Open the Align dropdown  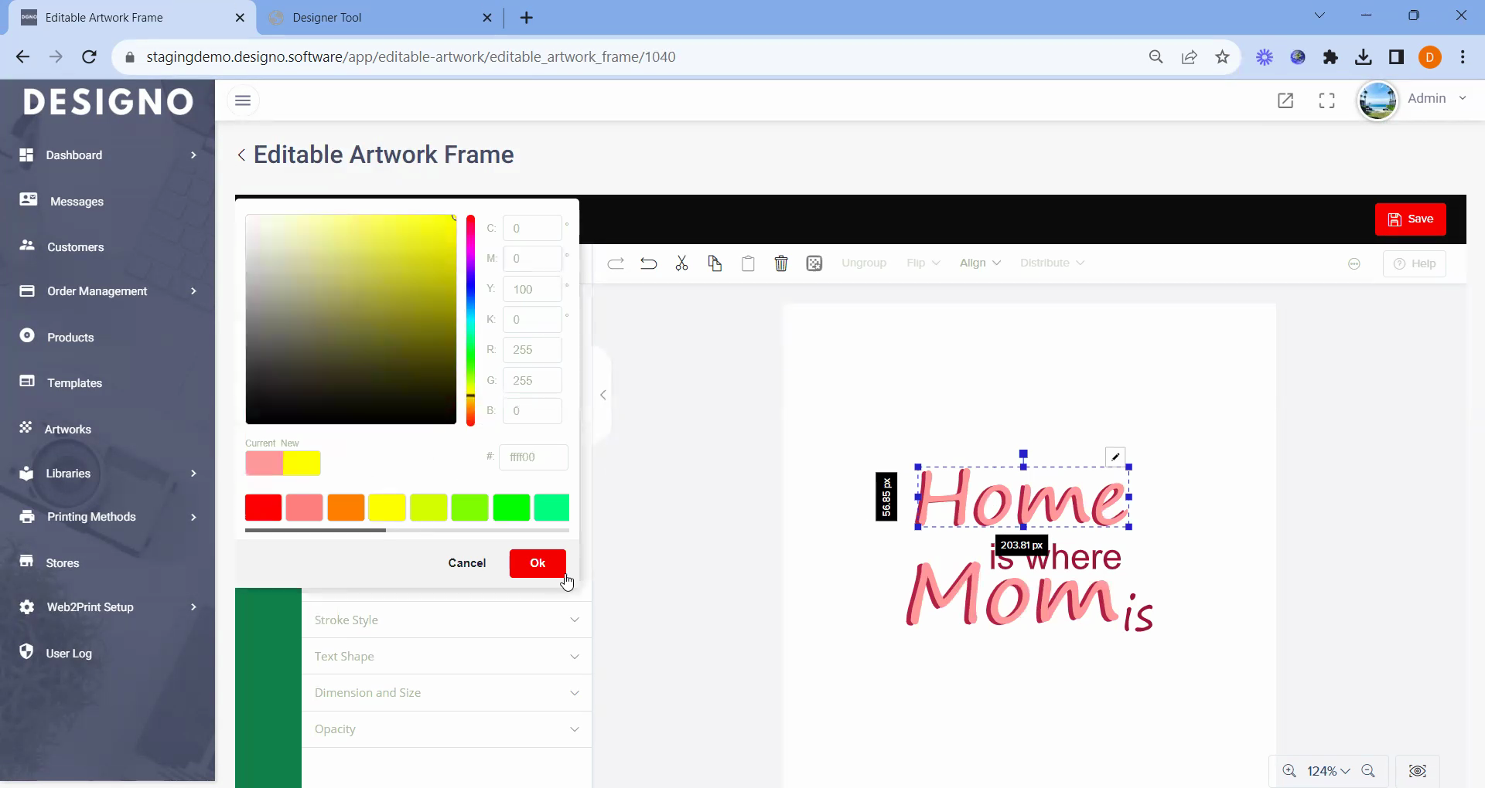[979, 263]
